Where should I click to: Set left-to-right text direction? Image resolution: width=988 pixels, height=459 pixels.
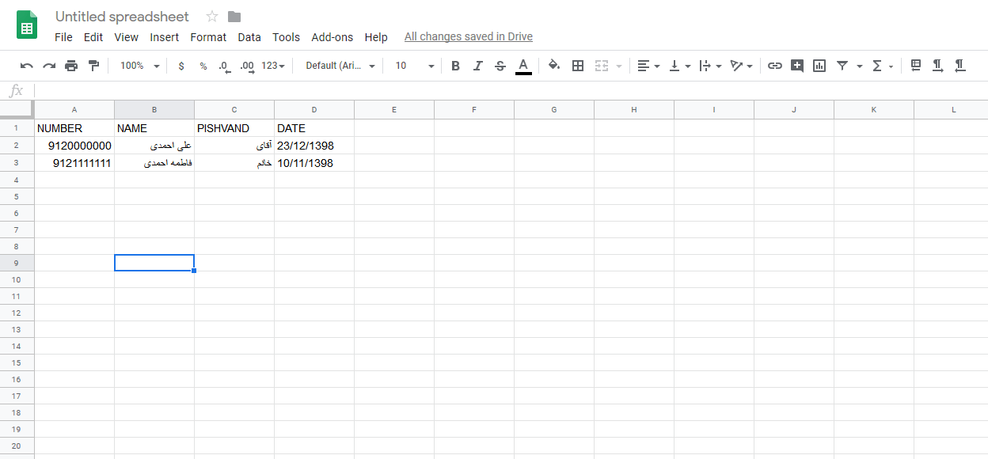[x=938, y=66]
